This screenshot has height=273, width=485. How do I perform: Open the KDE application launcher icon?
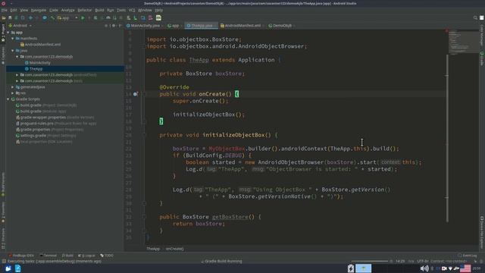8,268
